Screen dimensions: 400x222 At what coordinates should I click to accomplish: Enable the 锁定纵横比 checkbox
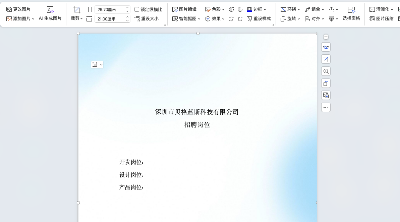point(137,9)
